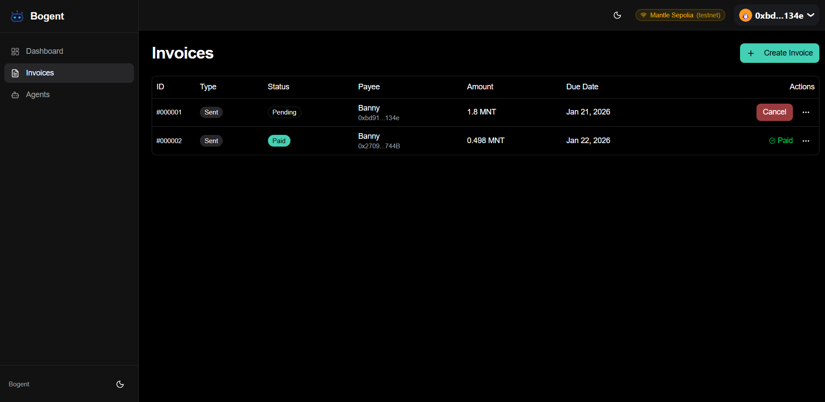
Task: Click the network signal icon on Mantle badge
Action: [x=643, y=15]
